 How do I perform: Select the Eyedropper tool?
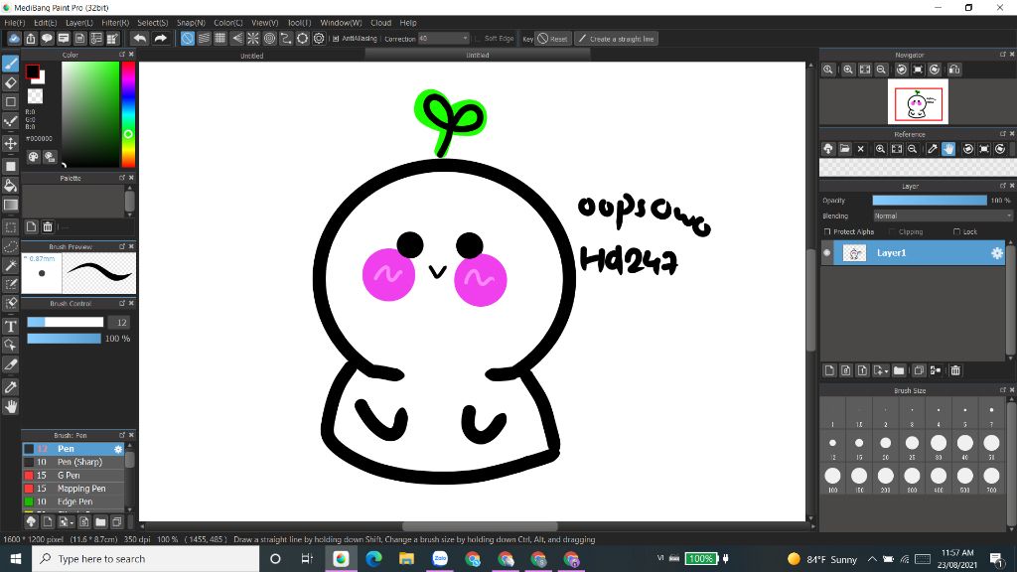click(x=11, y=385)
